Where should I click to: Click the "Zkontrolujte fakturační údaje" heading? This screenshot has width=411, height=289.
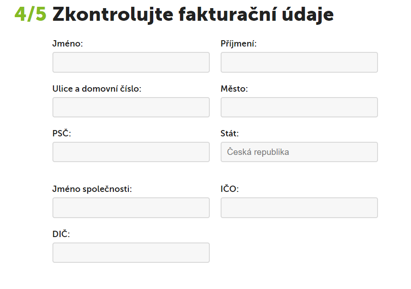[193, 15]
